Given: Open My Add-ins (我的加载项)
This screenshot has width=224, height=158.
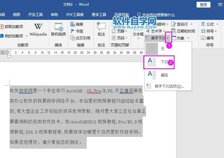Looking at the screenshot, I should click(12, 36).
